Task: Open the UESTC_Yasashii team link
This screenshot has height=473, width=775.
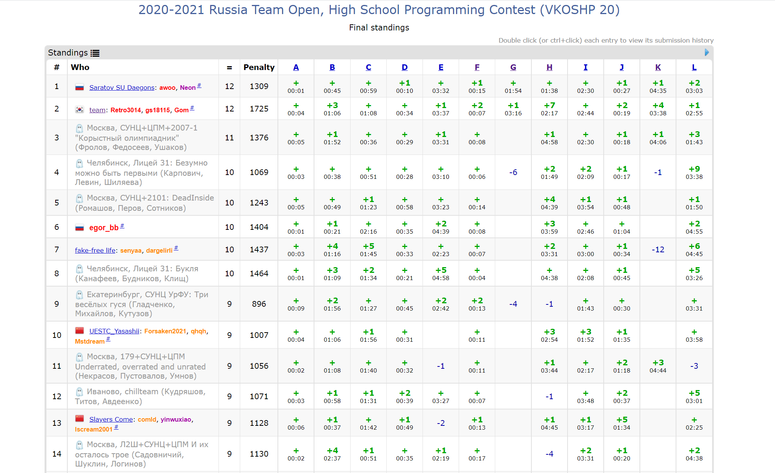Action: 114,331
